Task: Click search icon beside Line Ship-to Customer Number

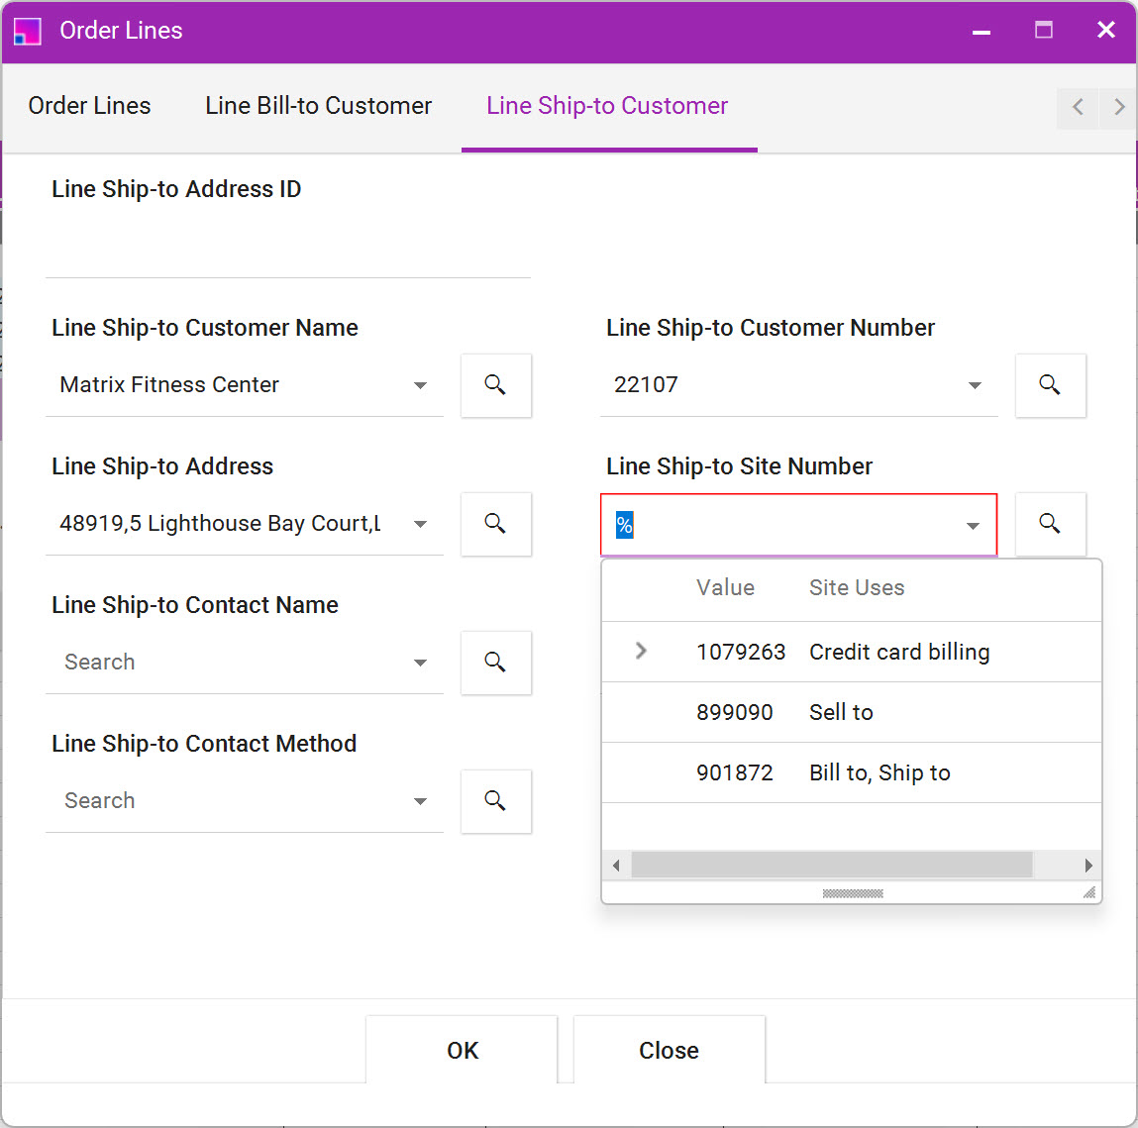Action: point(1050,385)
